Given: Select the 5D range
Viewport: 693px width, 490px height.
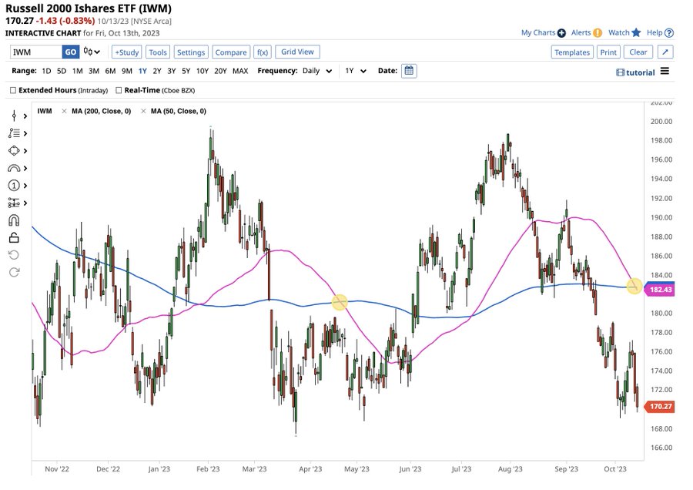Looking at the screenshot, I should 62,71.
